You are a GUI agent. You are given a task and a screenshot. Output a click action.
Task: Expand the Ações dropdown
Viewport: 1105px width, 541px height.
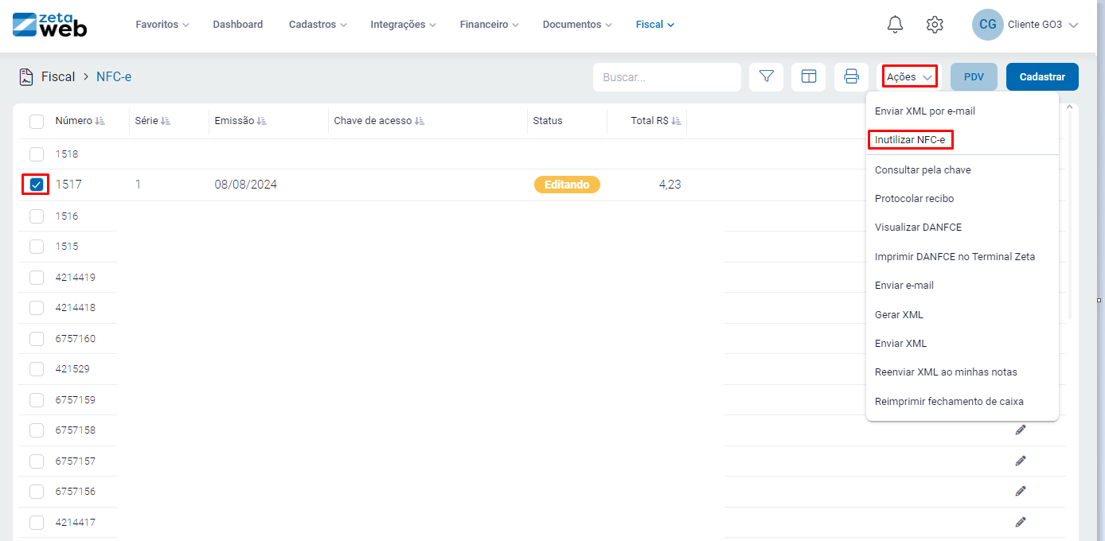click(909, 76)
